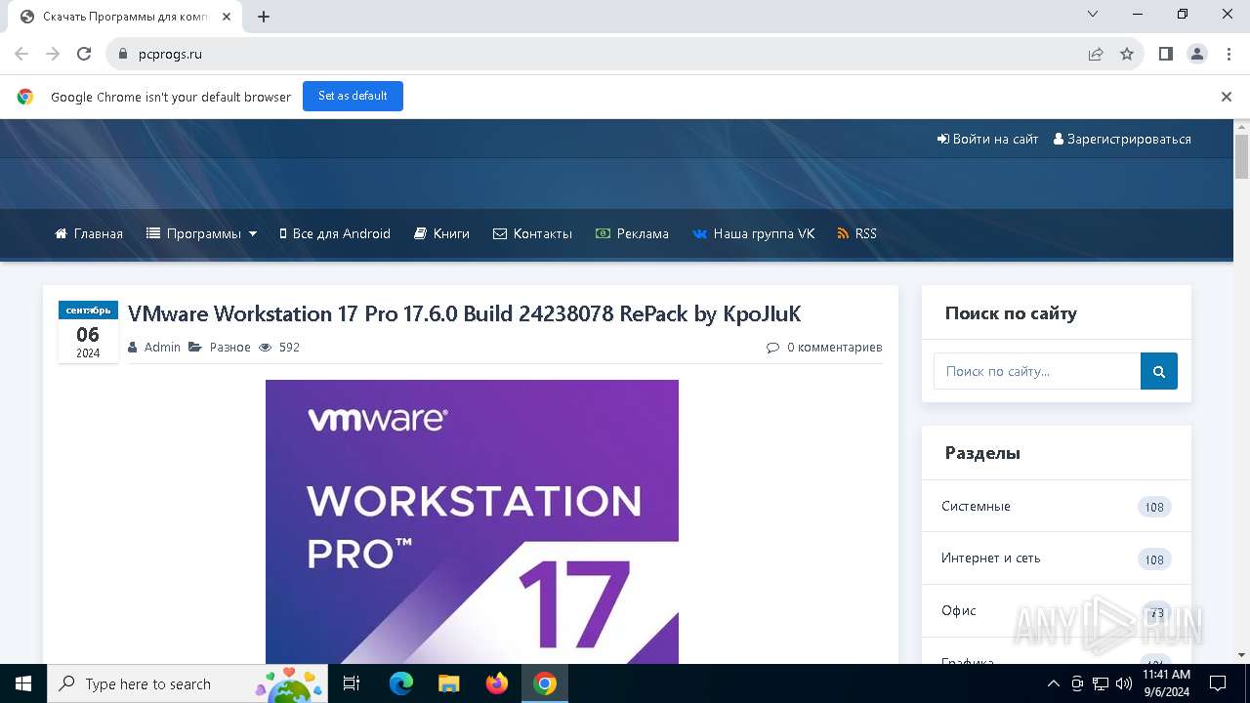Show hidden system tray icons
Viewport: 1250px width, 703px height.
(1054, 683)
